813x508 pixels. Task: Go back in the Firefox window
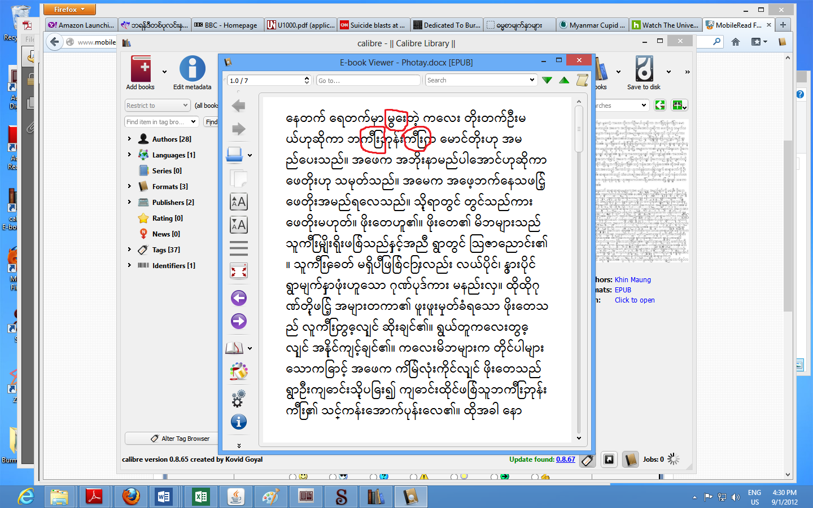[x=54, y=42]
